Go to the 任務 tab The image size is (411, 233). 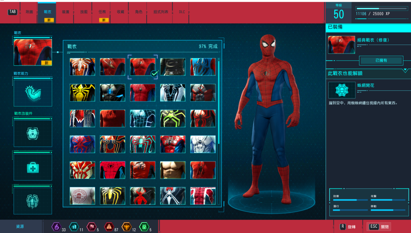[102, 12]
